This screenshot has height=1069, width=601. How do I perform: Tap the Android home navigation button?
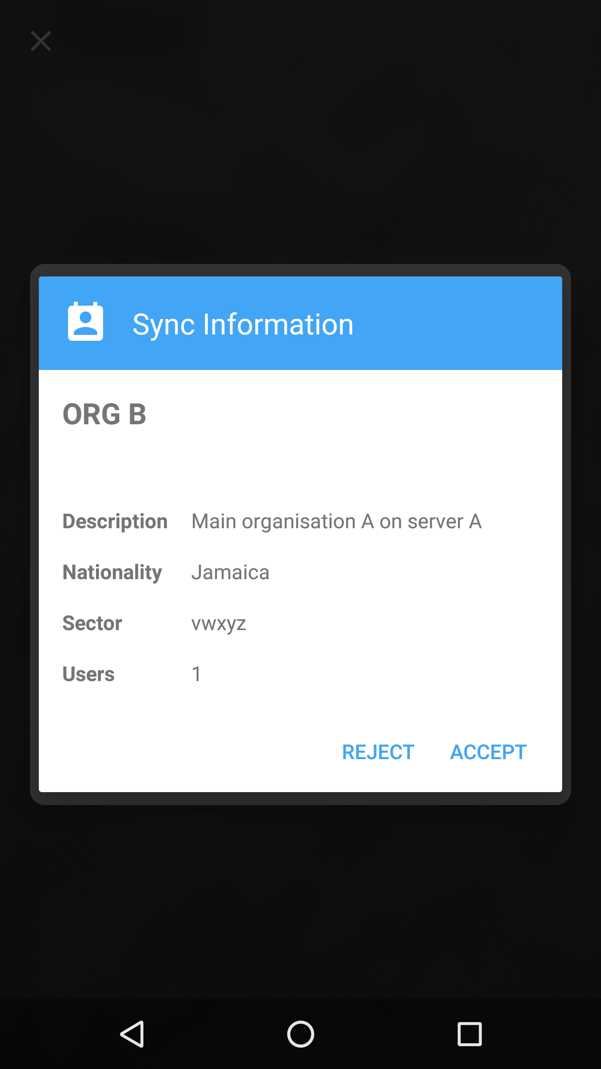tap(300, 1034)
